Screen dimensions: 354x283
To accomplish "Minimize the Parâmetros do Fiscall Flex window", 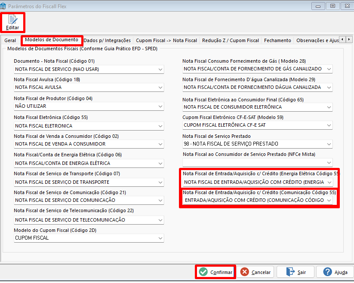I will pyautogui.click(x=318, y=6).
